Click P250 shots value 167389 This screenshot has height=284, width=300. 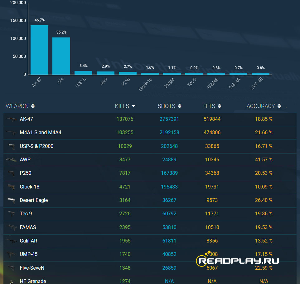[169, 173]
